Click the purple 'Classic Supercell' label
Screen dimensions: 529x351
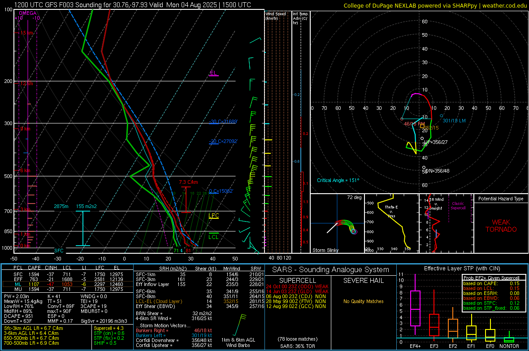[x=458, y=206]
